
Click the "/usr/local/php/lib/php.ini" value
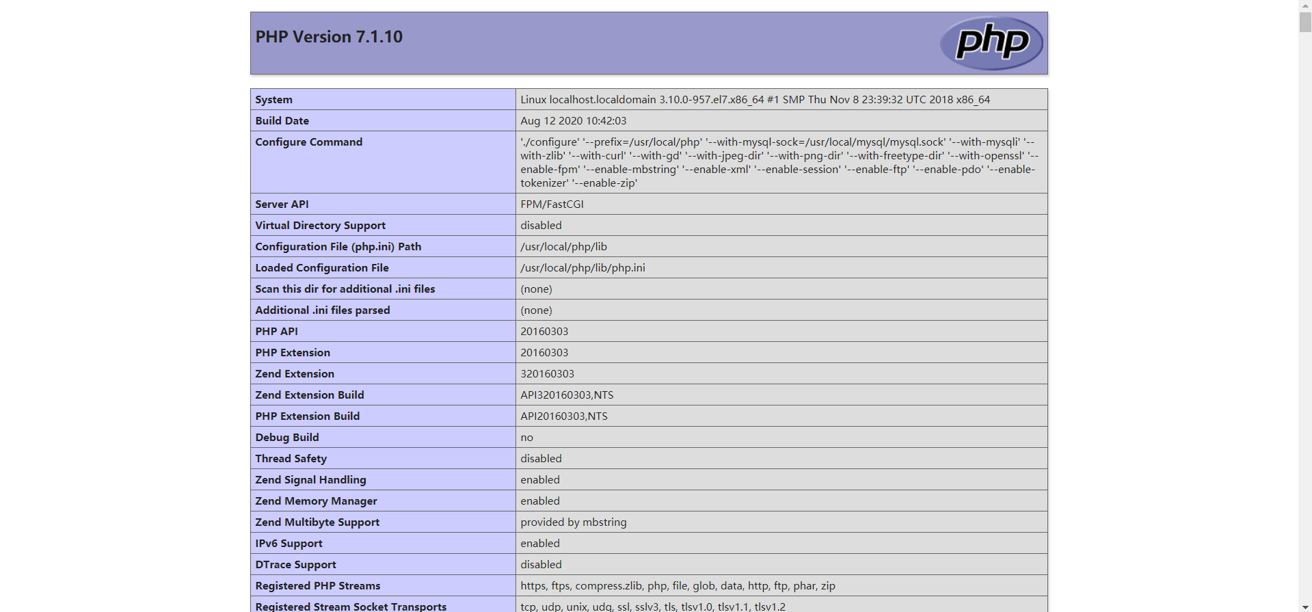point(583,268)
